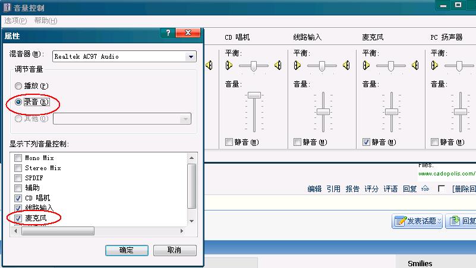
Task: Maximize the 音量控制 window
Action: (458, 5)
